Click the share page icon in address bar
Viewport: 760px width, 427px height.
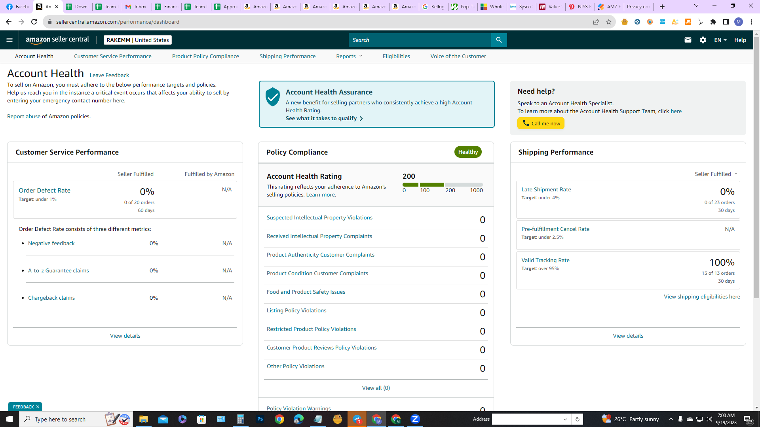(x=596, y=22)
